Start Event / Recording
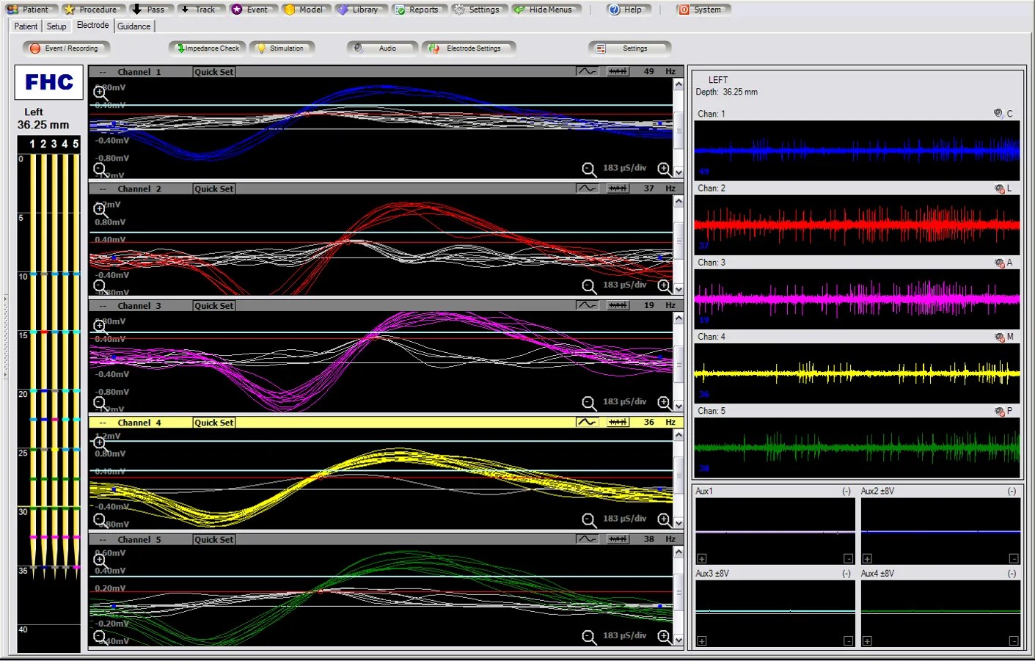This screenshot has width=1035, height=661. (x=66, y=48)
